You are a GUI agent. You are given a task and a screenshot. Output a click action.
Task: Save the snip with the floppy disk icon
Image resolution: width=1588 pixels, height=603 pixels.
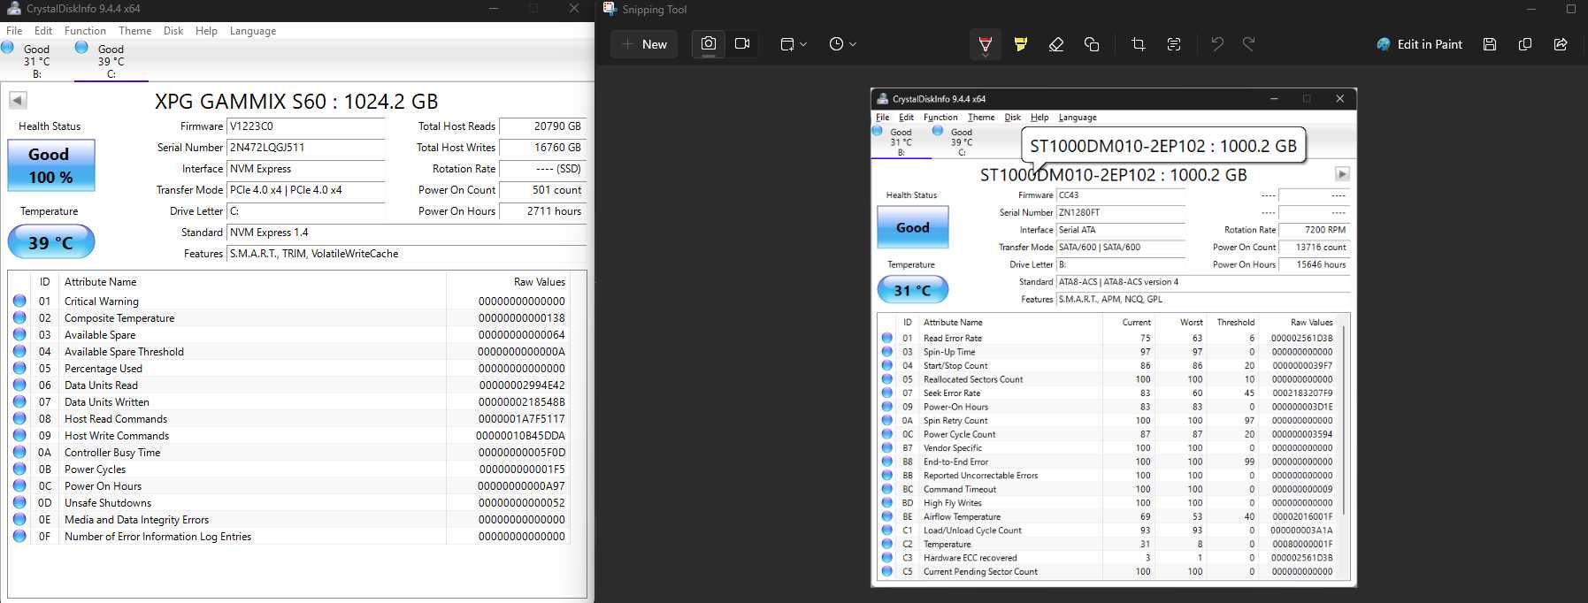tap(1490, 44)
